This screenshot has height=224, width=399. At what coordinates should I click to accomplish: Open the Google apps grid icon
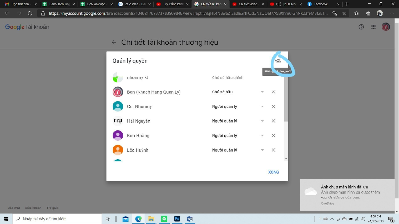[373, 27]
